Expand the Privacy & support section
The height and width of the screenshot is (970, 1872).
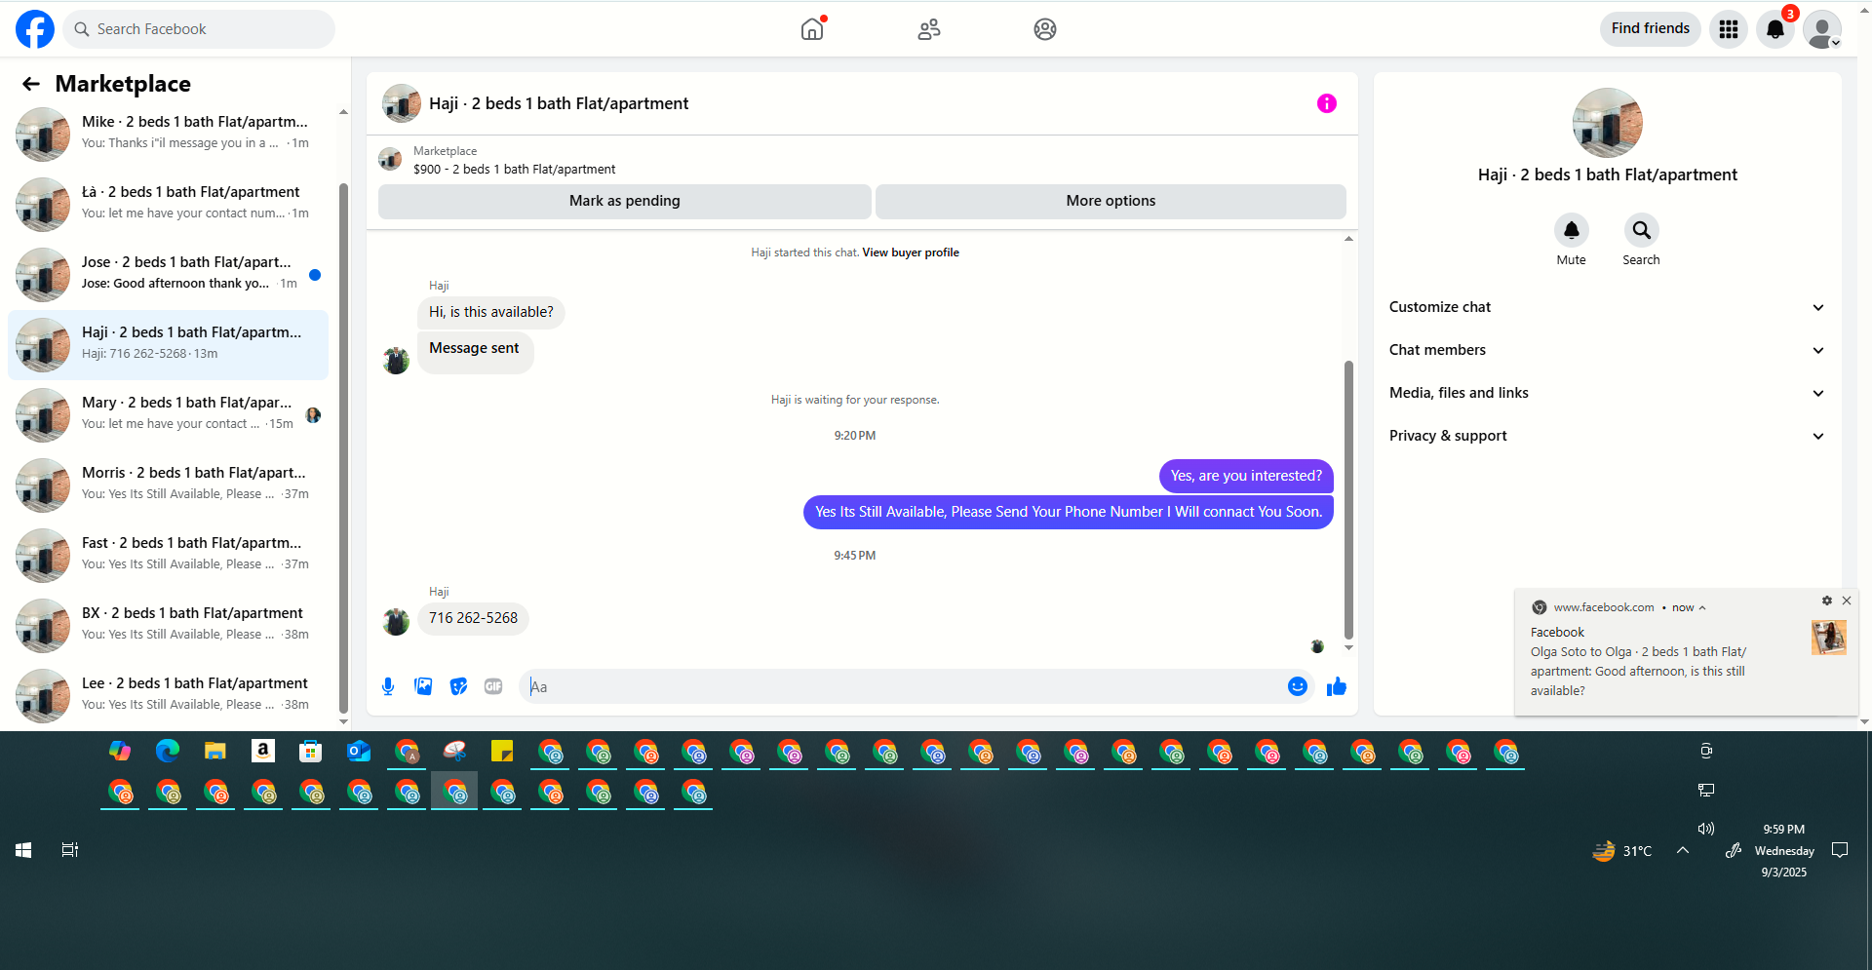(x=1606, y=436)
